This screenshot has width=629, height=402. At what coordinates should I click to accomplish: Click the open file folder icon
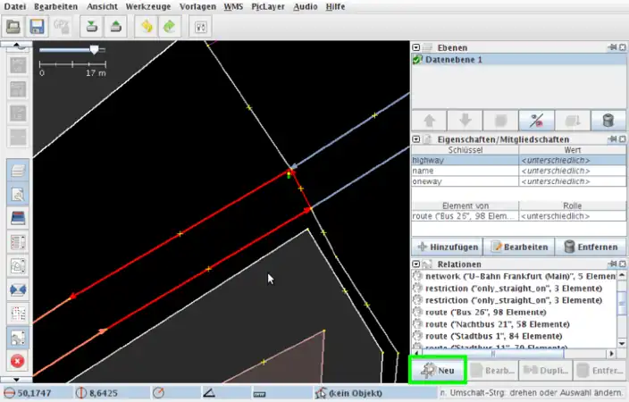tap(13, 27)
